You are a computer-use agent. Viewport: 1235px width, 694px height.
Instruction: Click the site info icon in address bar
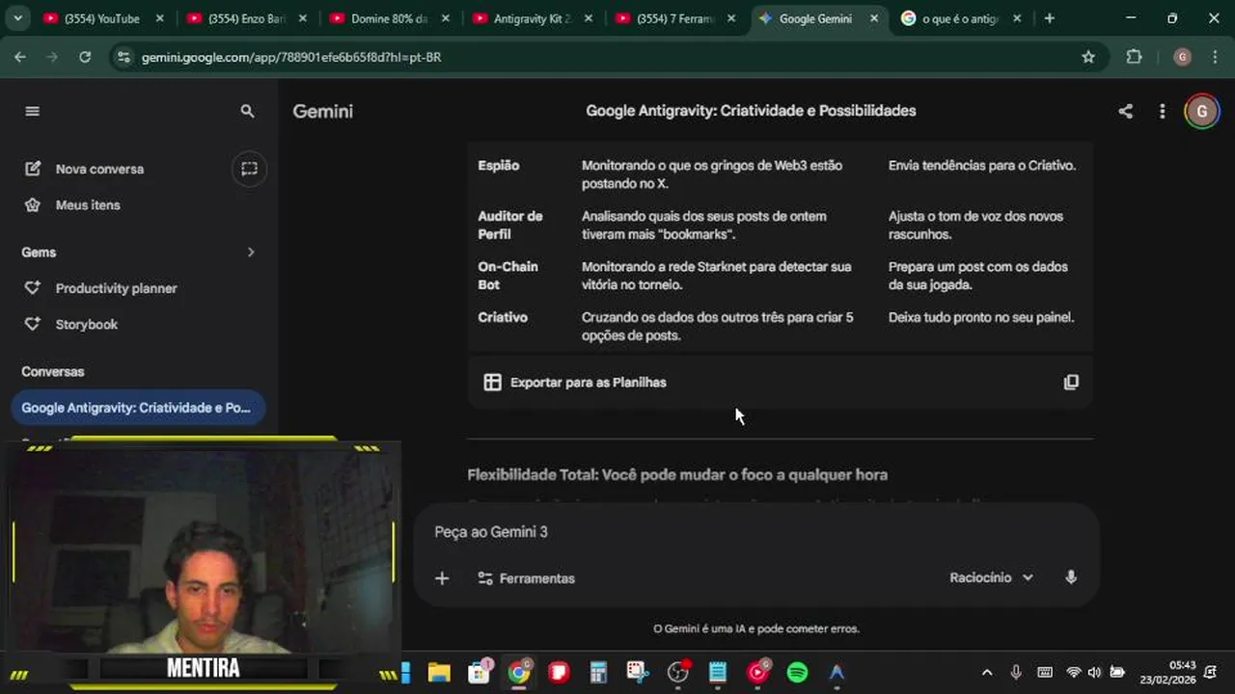point(123,57)
